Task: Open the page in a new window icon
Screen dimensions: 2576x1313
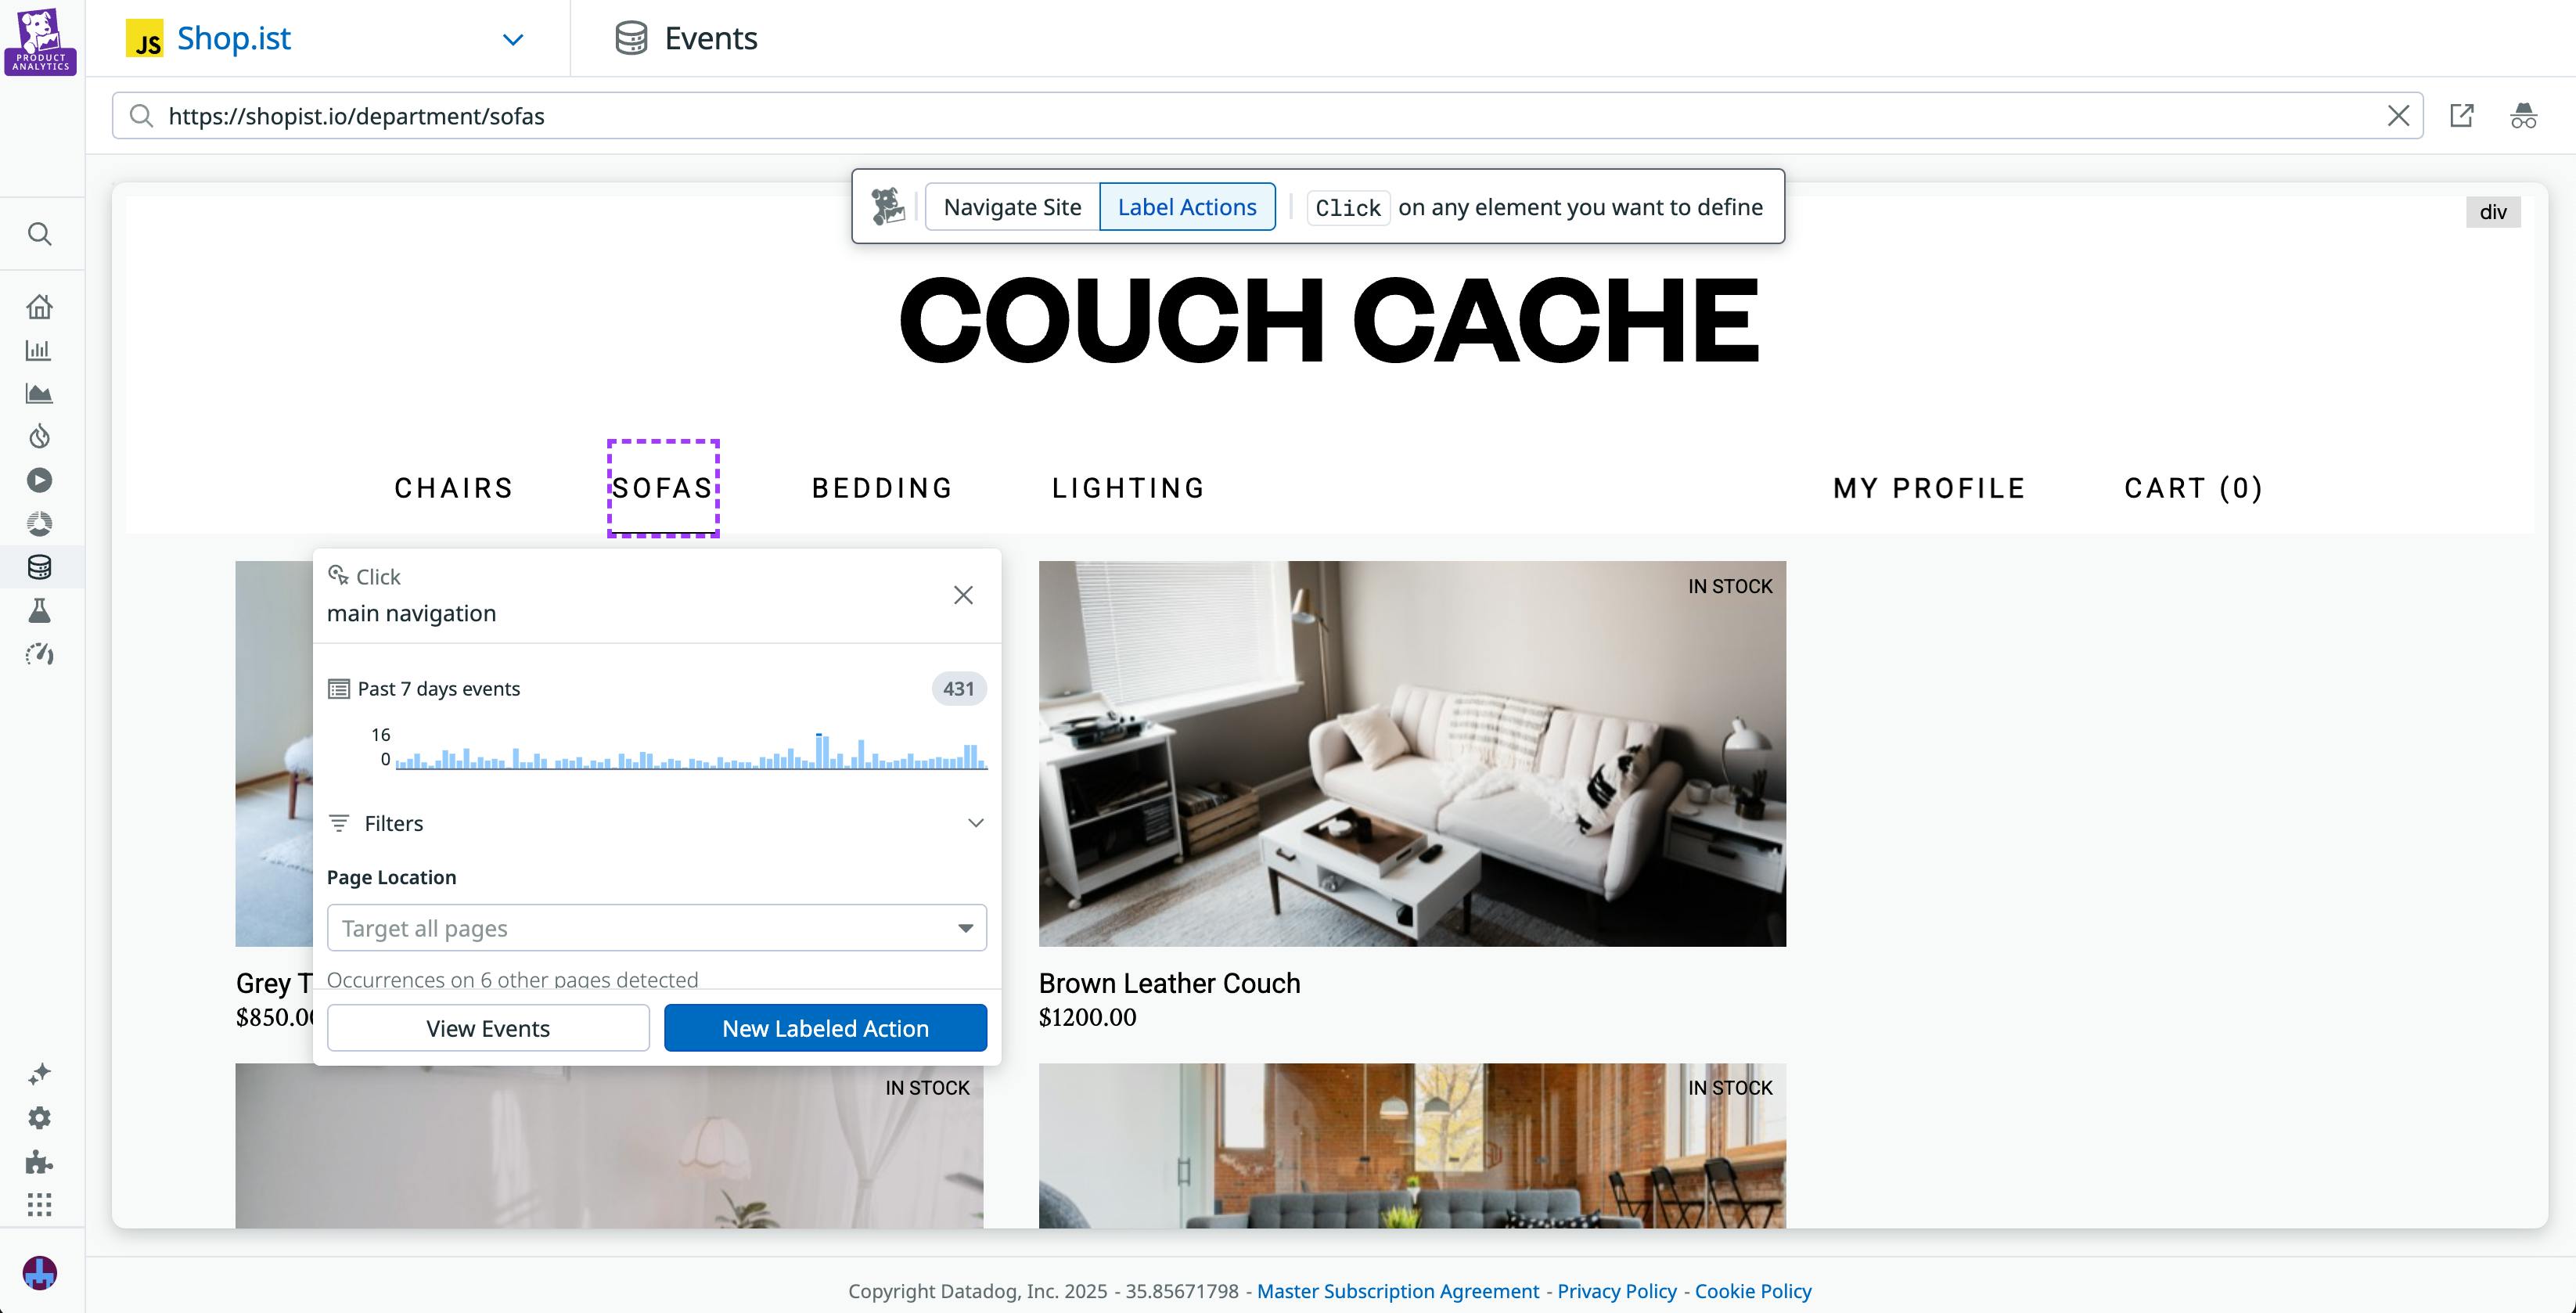Action: pos(2462,115)
